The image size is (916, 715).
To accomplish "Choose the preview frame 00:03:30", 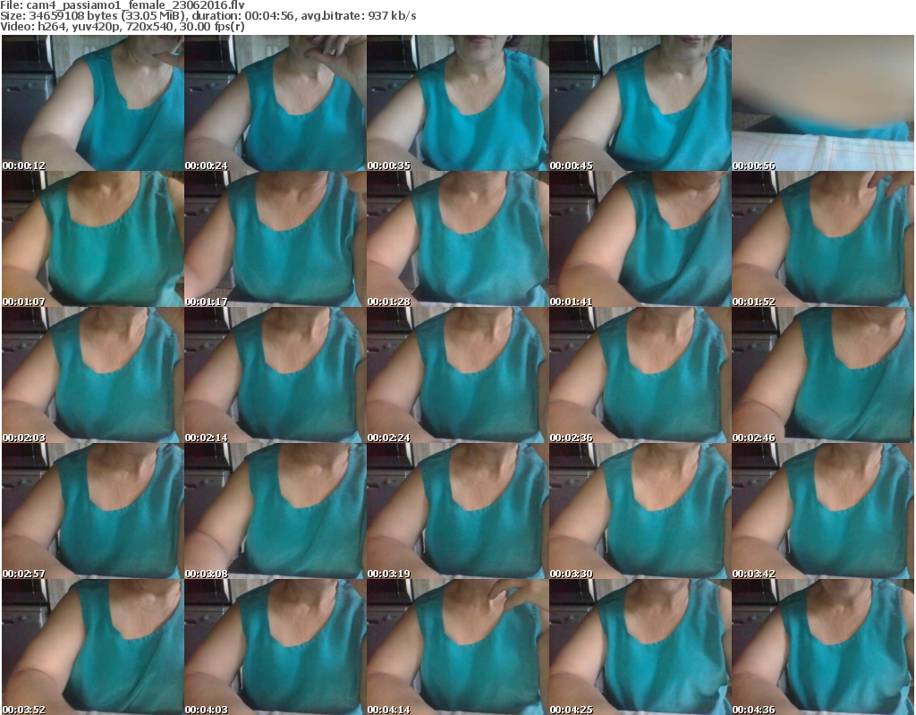I will pyautogui.click(x=640, y=511).
